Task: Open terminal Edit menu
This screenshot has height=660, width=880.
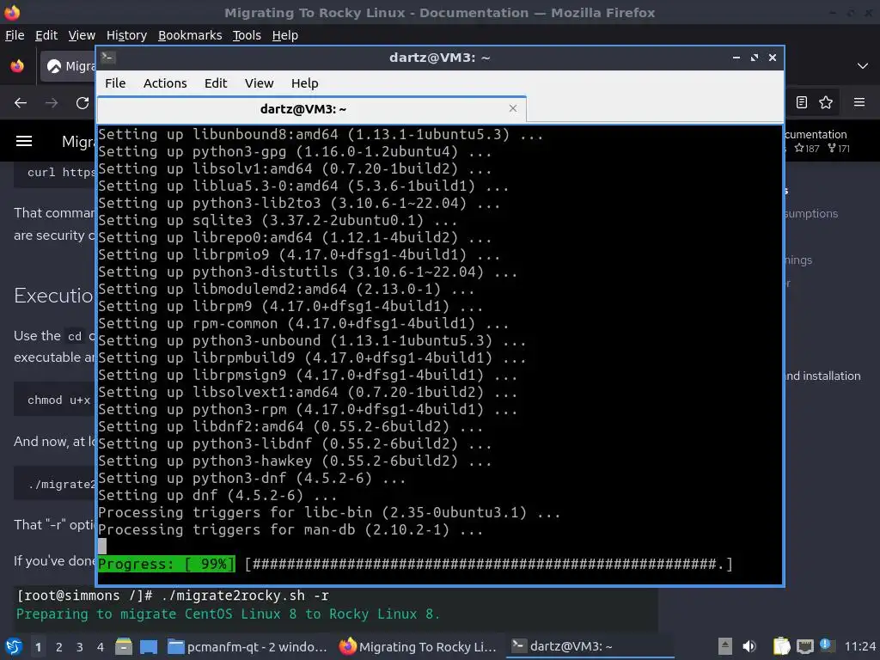Action: [x=216, y=83]
